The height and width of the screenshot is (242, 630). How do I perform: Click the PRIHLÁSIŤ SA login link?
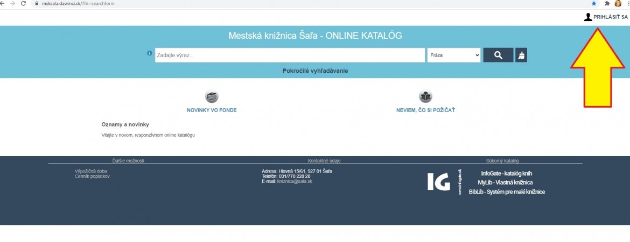[611, 17]
